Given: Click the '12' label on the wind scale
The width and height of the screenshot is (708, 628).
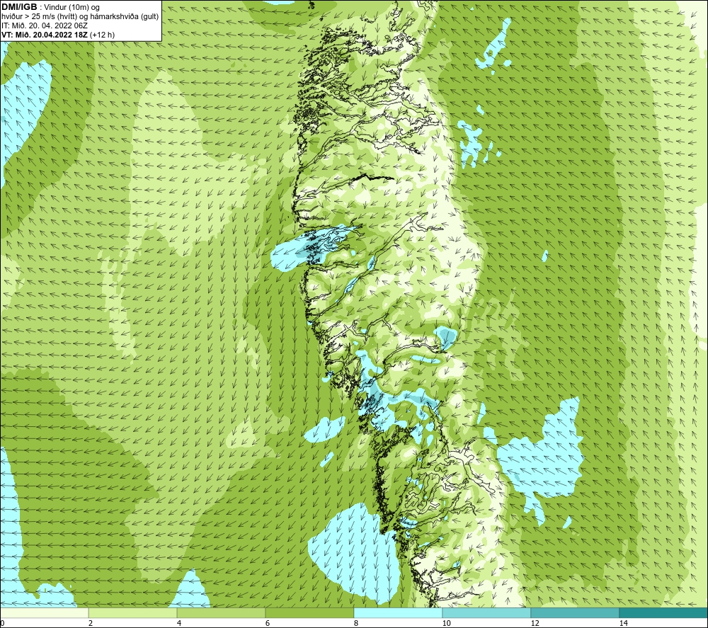Looking at the screenshot, I should (x=535, y=623).
